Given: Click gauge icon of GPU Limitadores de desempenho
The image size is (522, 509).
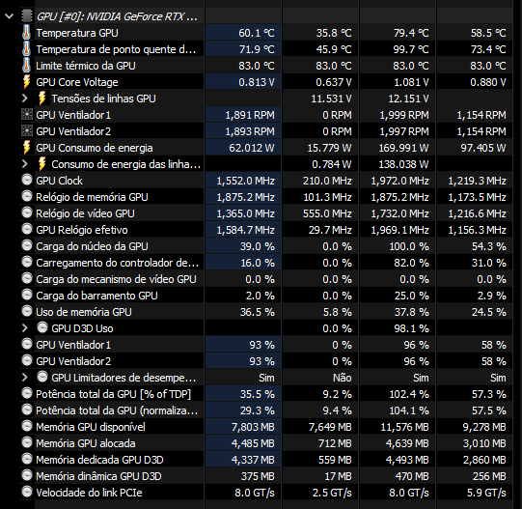Looking at the screenshot, I should tap(42, 377).
